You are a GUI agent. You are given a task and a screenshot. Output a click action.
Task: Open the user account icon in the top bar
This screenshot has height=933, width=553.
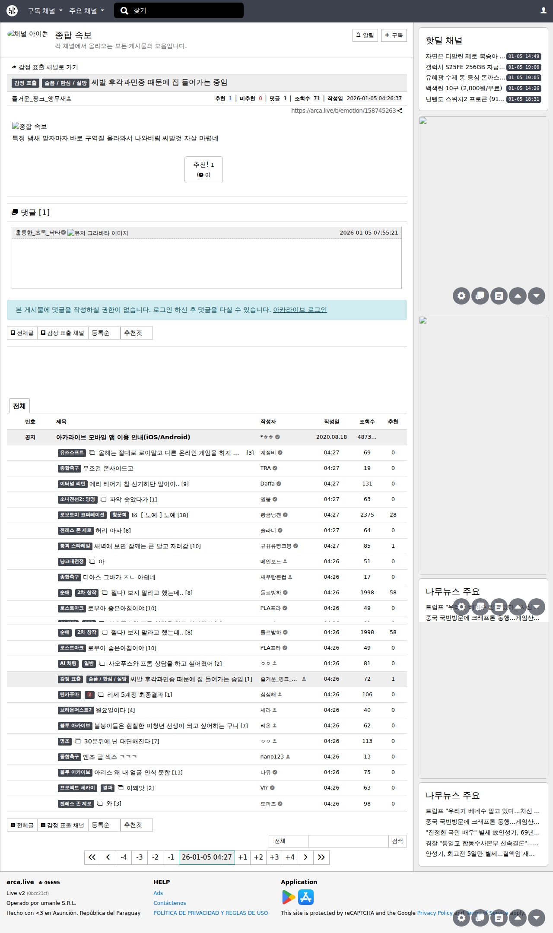click(543, 10)
